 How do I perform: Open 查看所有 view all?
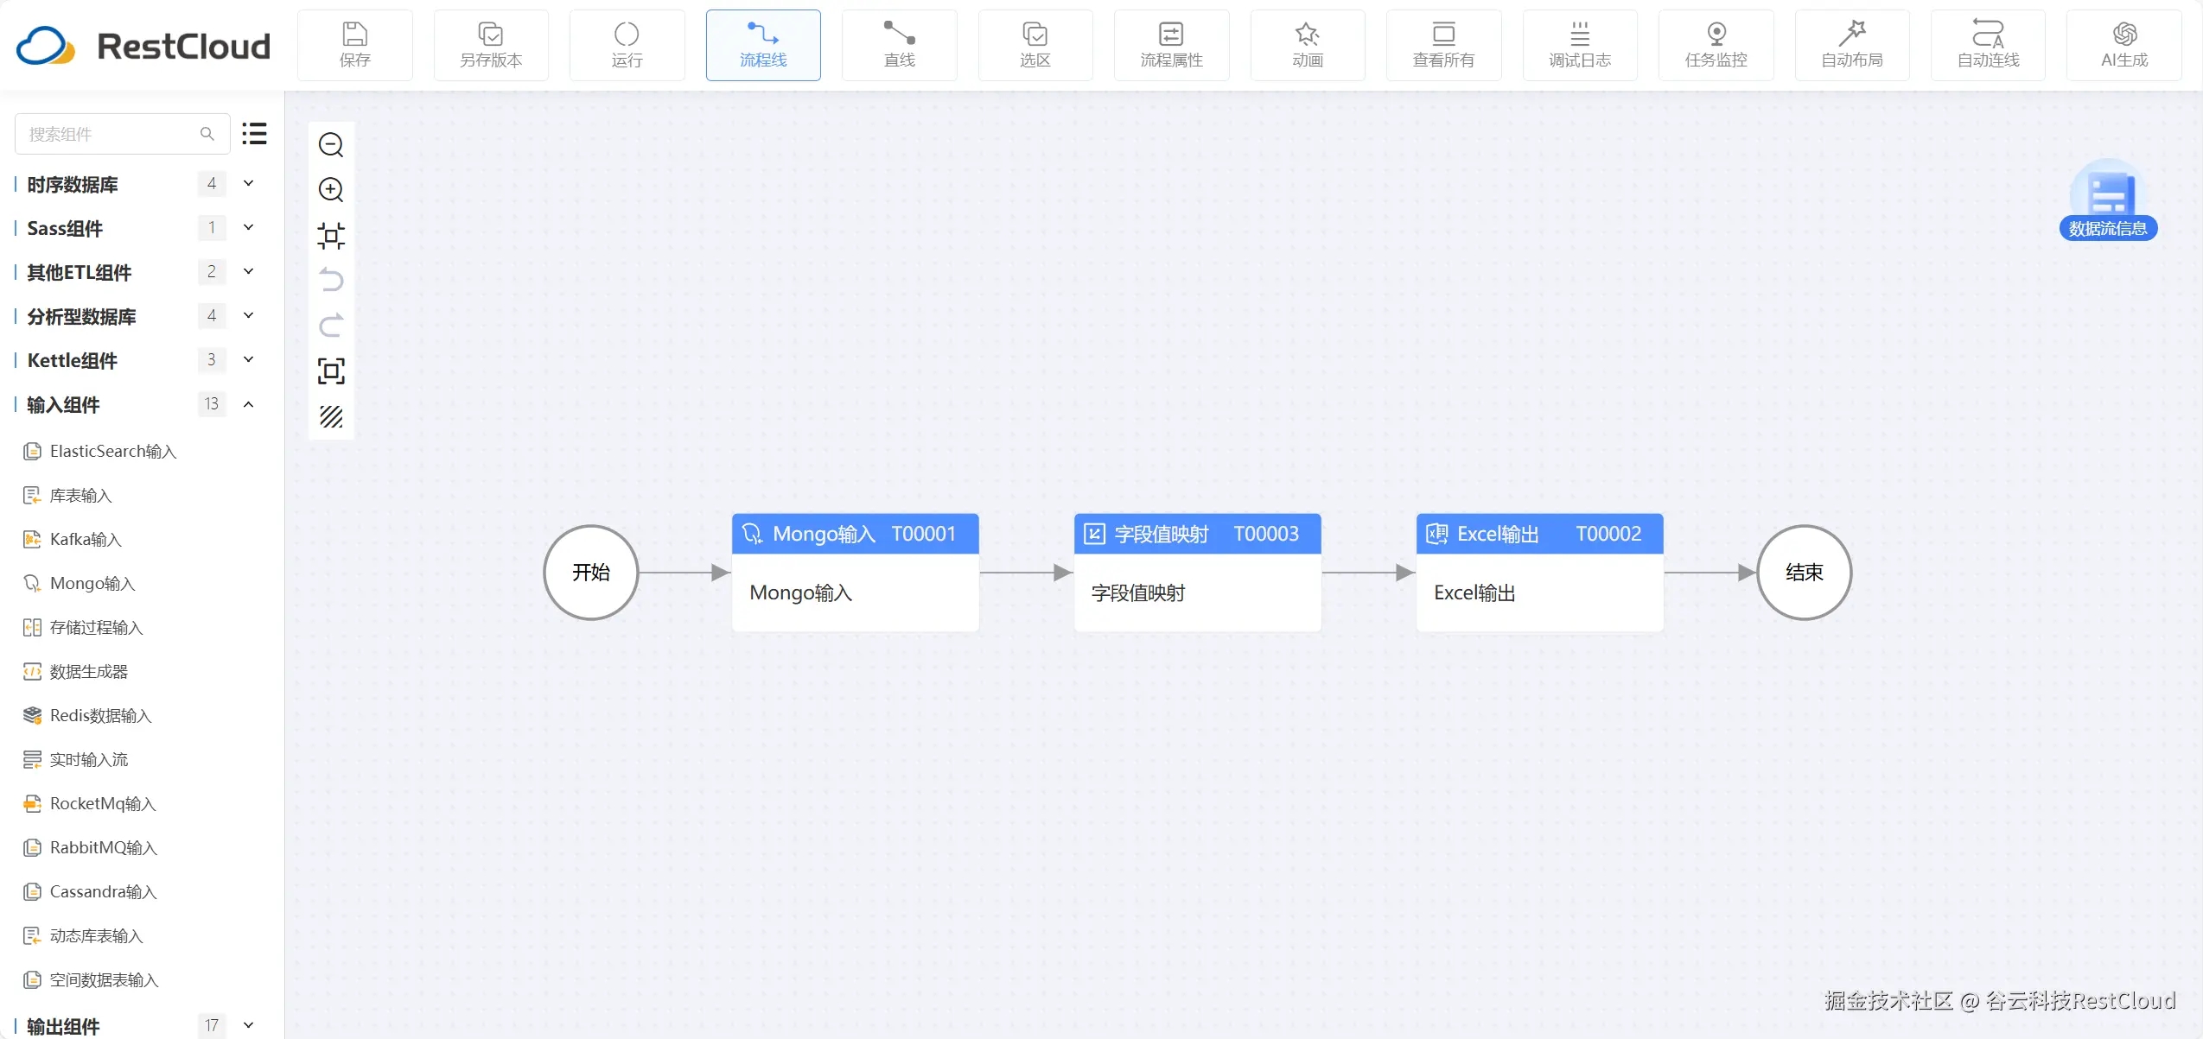click(x=1444, y=46)
